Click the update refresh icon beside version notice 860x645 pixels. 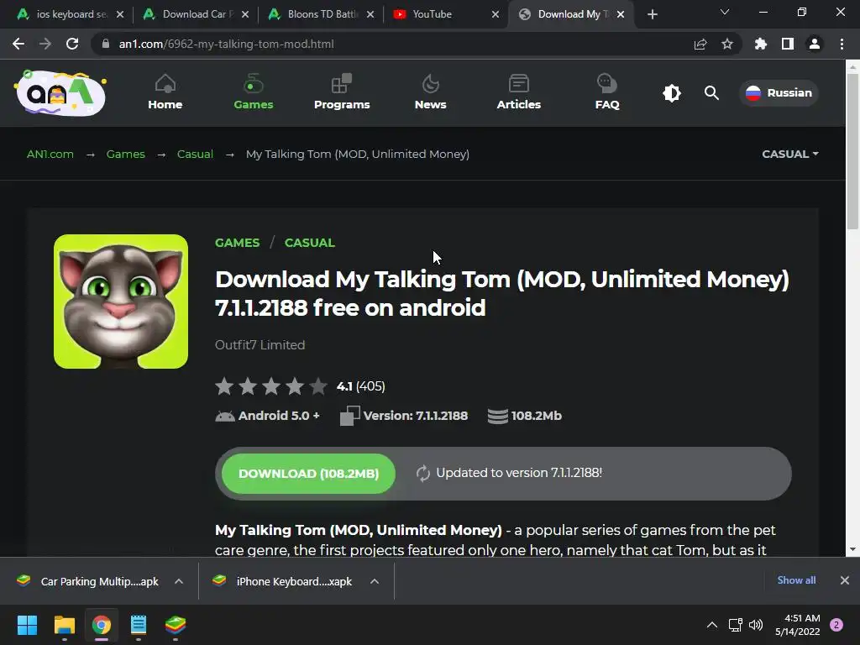pyautogui.click(x=423, y=474)
